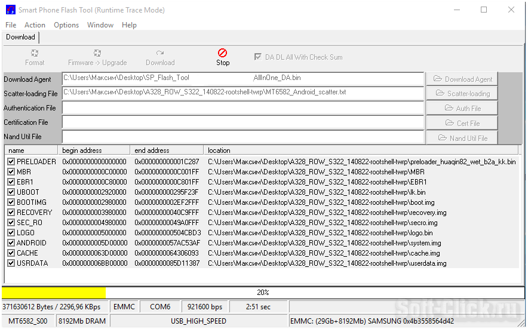Uncheck the USRDATA partition checkbox
The image size is (528, 329).
(x=11, y=263)
